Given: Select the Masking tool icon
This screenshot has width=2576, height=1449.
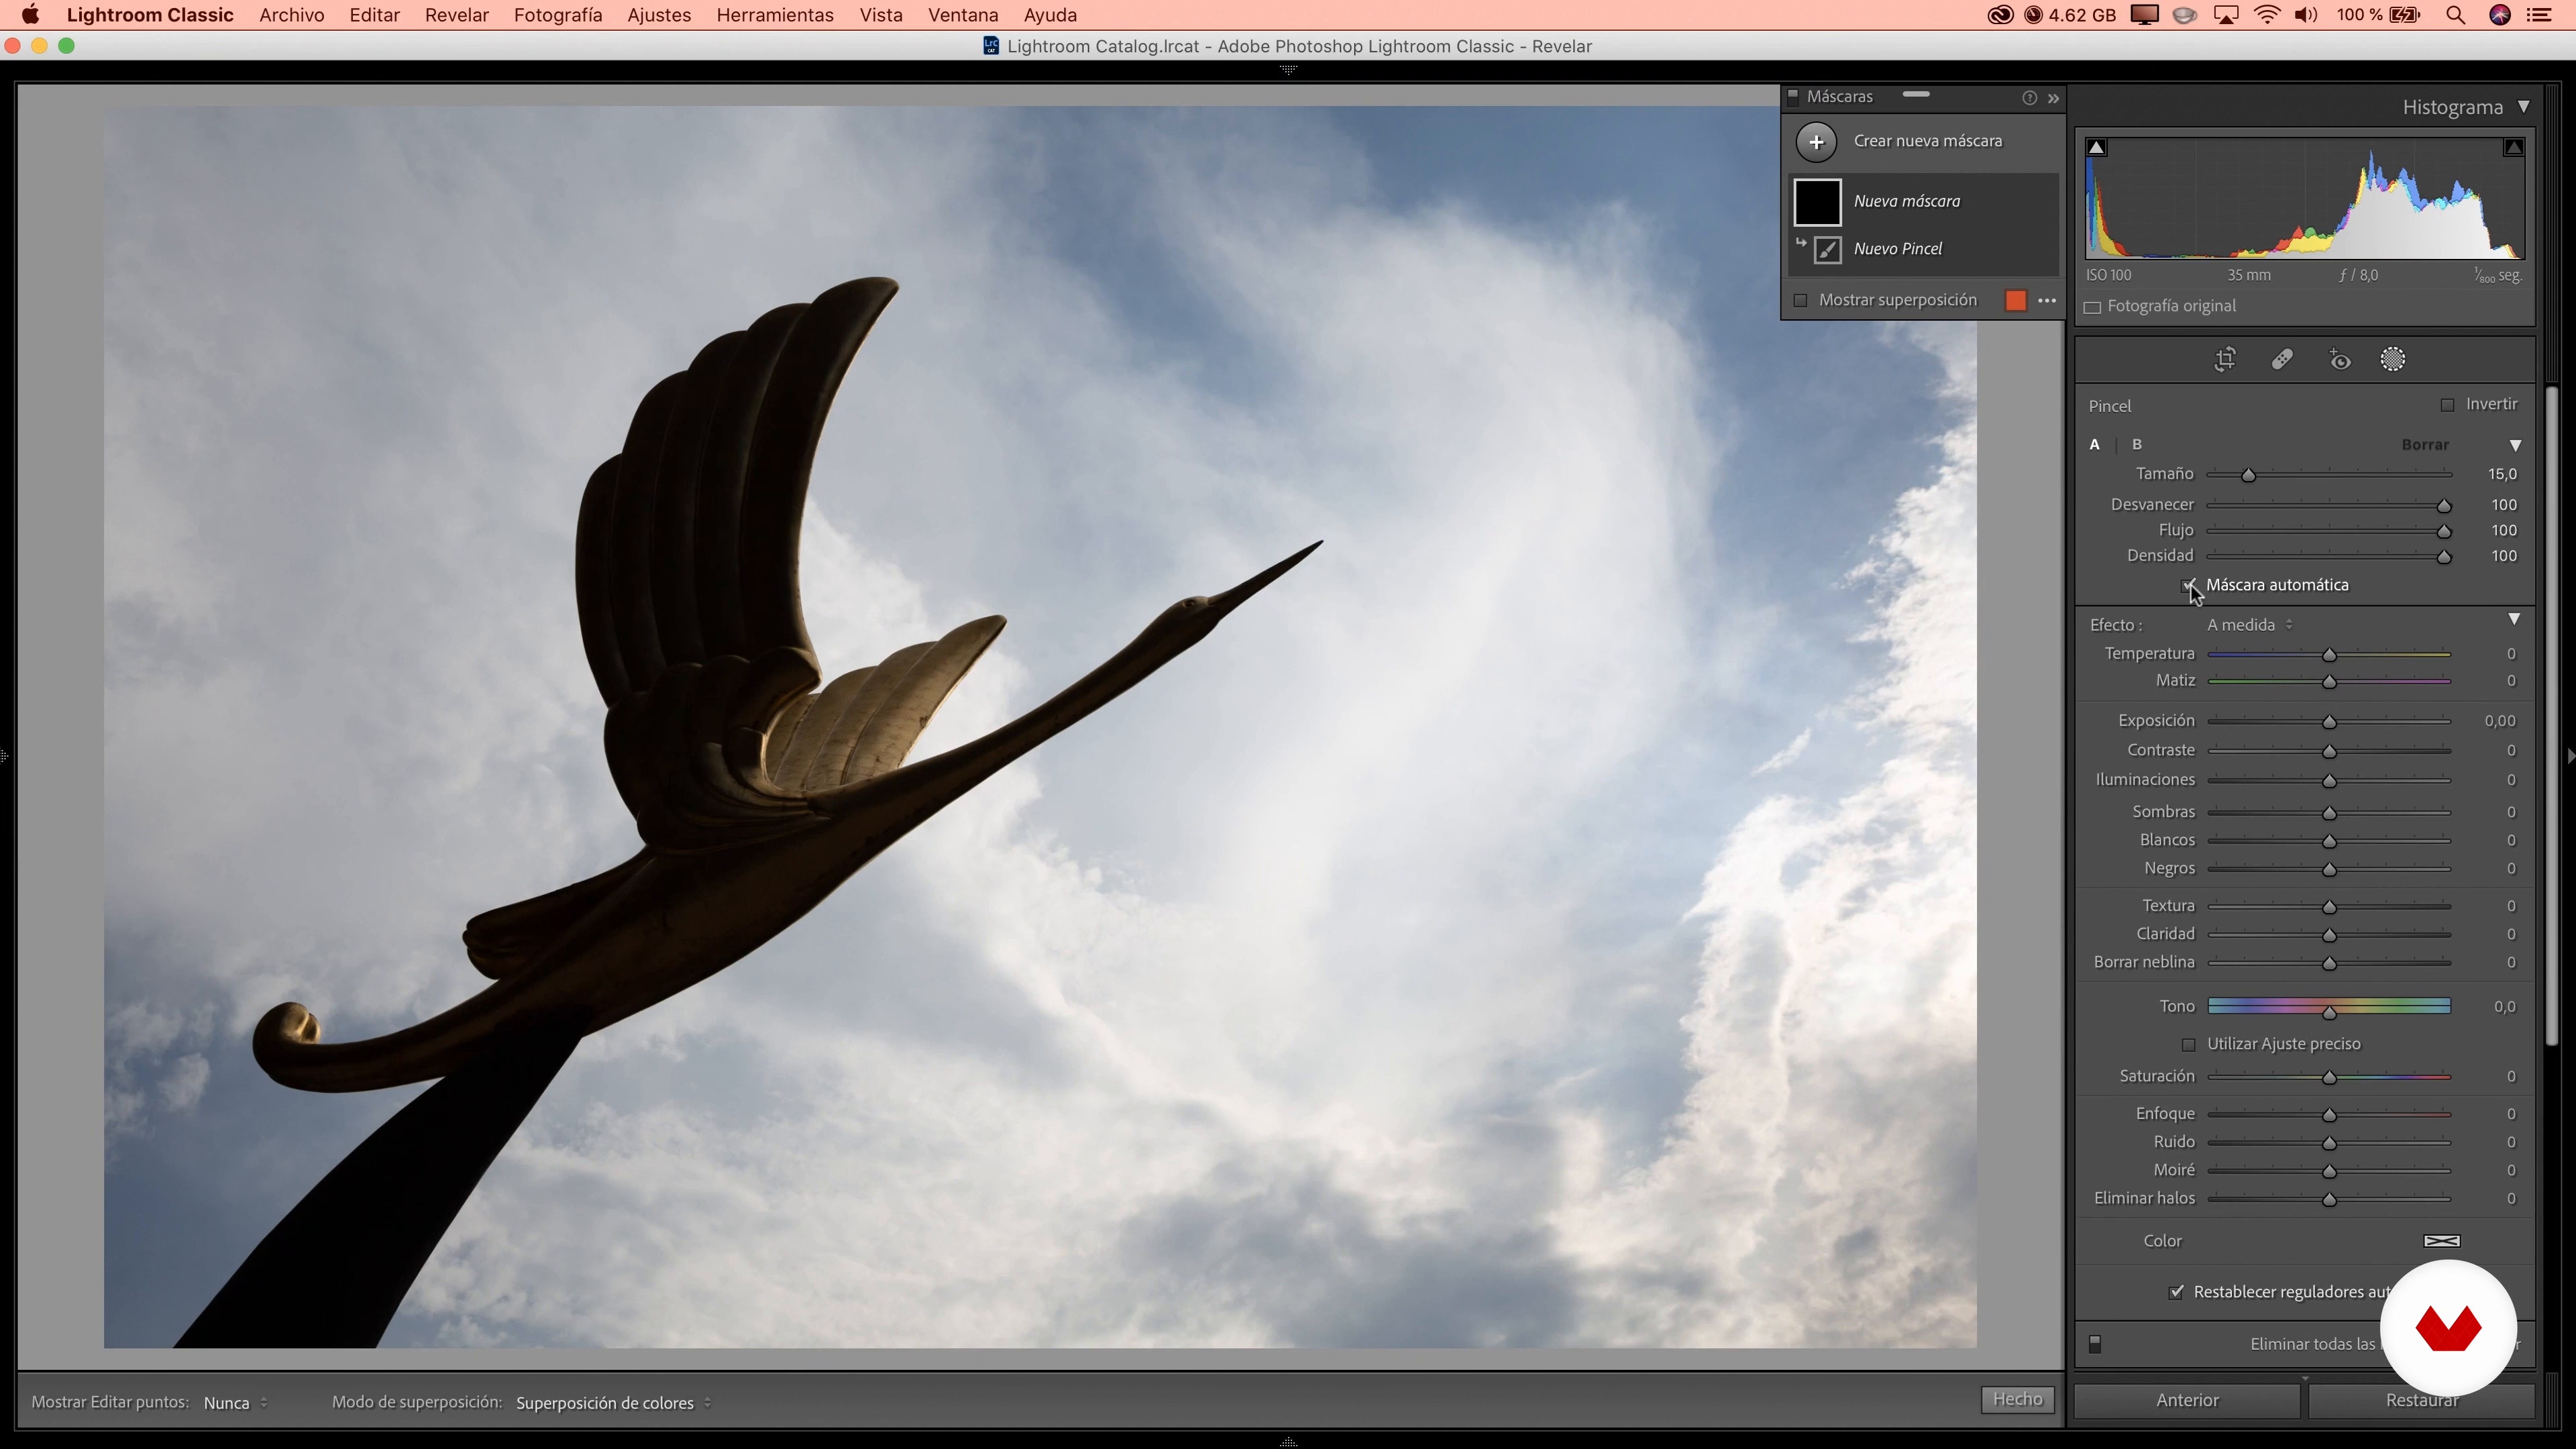Looking at the screenshot, I should [2393, 360].
